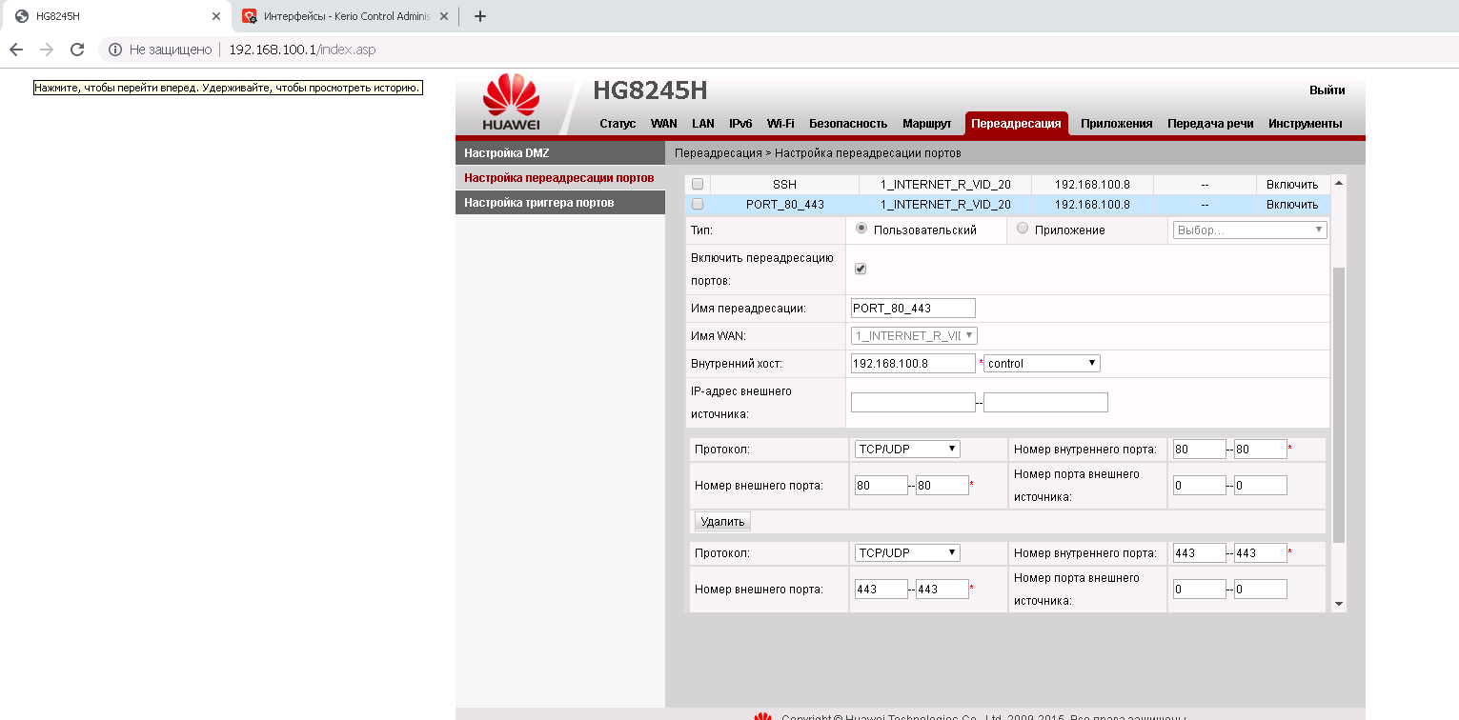
Task: Tick the checkbox in the SSH row
Action: pyautogui.click(x=698, y=185)
